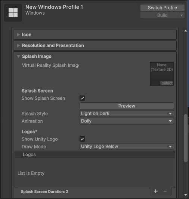Open the Draw Mode dropdown

[127, 147]
